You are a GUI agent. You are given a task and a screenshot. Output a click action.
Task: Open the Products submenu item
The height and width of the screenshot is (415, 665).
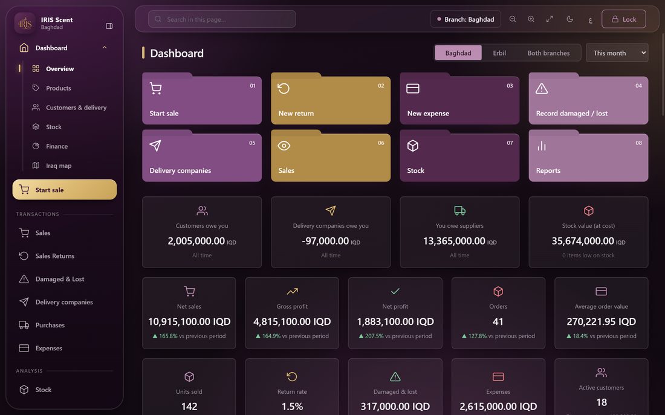click(59, 88)
